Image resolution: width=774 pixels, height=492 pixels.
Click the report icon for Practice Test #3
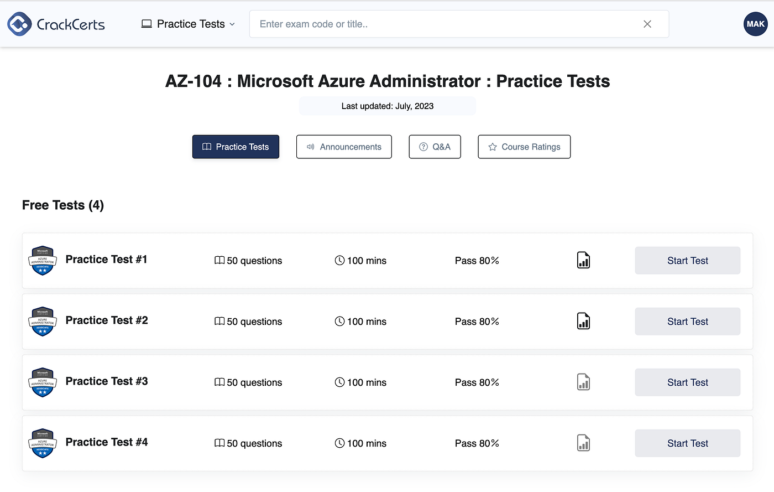pos(583,382)
